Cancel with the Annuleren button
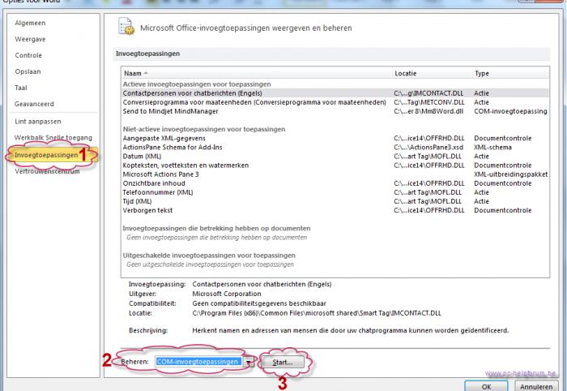Image resolution: width=567 pixels, height=391 pixels. point(536,386)
